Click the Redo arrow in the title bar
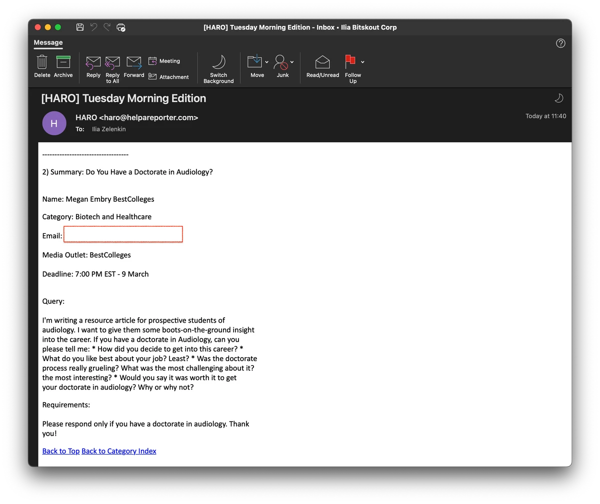The height and width of the screenshot is (504, 600). (107, 27)
